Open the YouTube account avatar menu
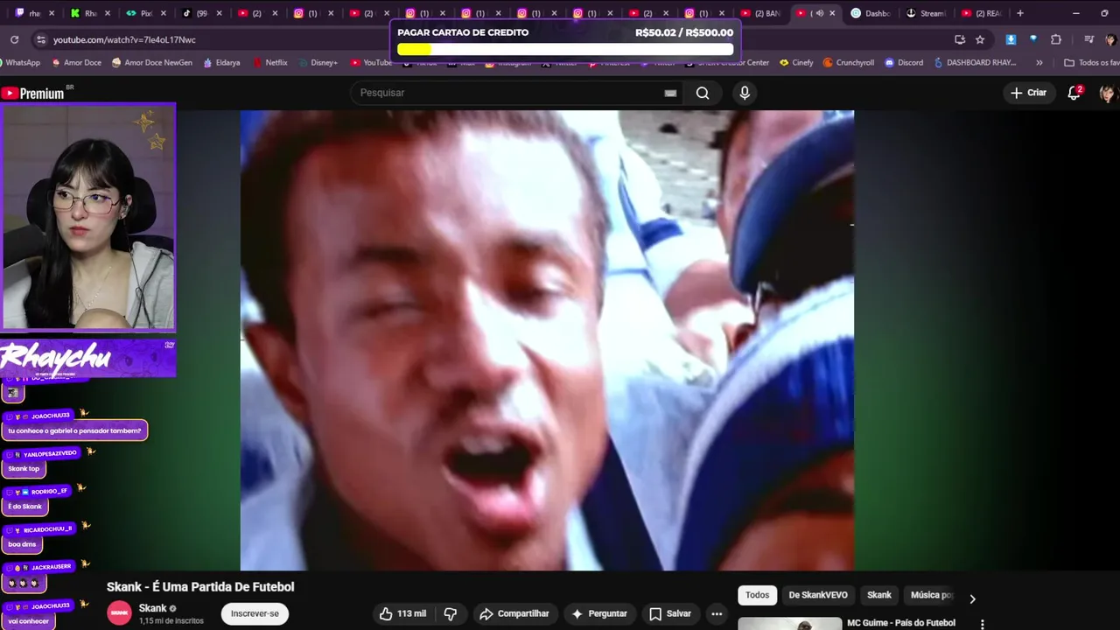This screenshot has height=630, width=1120. [x=1108, y=93]
